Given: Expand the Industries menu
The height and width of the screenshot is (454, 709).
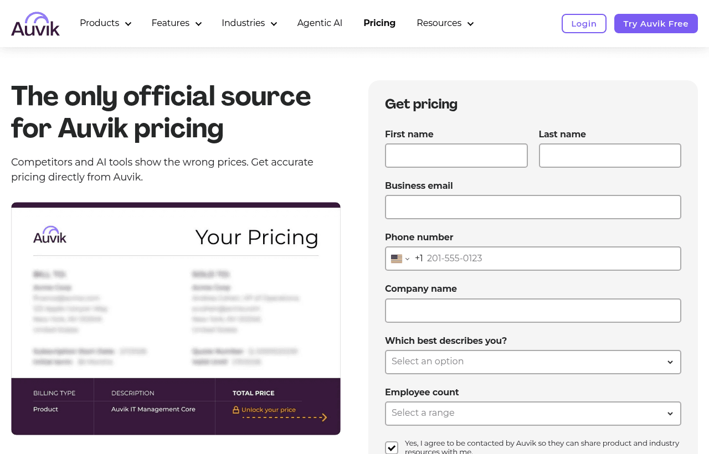Looking at the screenshot, I should (x=249, y=23).
